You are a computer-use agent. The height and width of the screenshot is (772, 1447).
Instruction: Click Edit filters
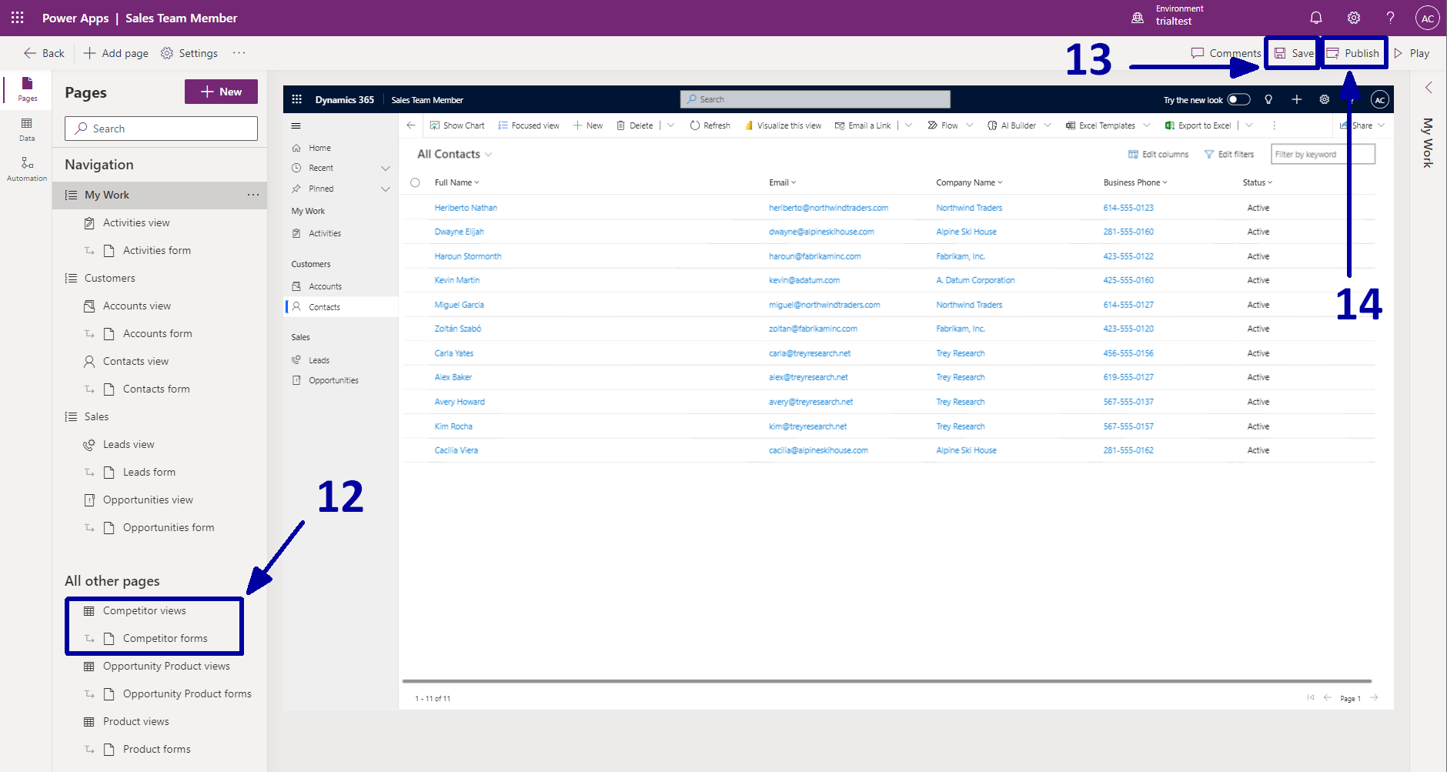click(x=1229, y=155)
